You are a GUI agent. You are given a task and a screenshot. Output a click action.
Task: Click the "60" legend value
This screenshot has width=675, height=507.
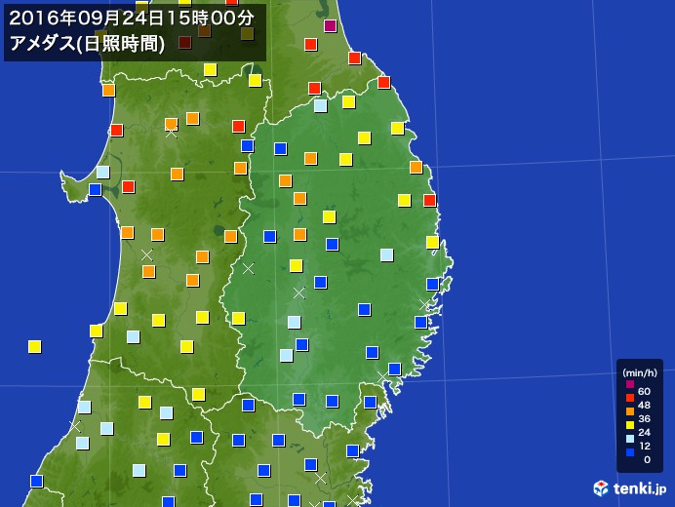[x=644, y=391]
